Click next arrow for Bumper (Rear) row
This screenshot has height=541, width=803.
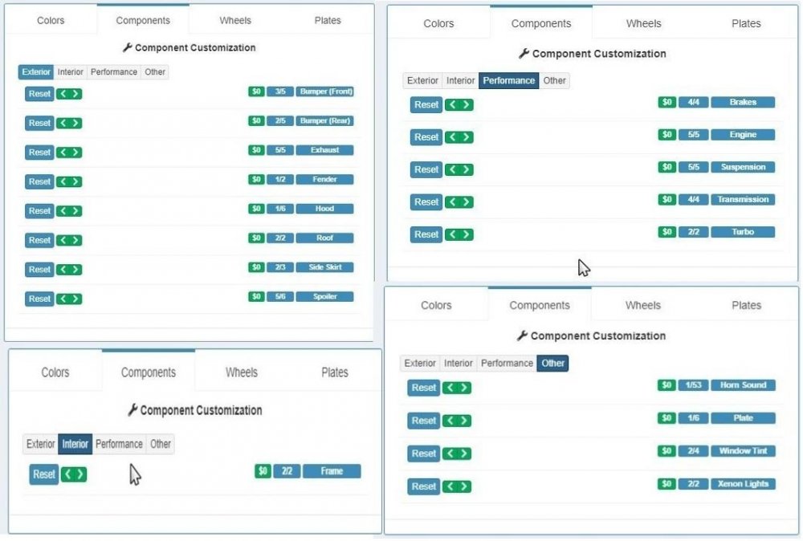pyautogui.click(x=75, y=123)
